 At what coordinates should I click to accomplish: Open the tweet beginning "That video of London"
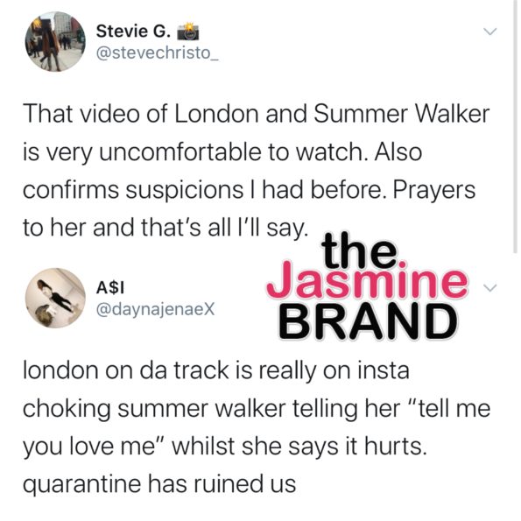pos(256,171)
